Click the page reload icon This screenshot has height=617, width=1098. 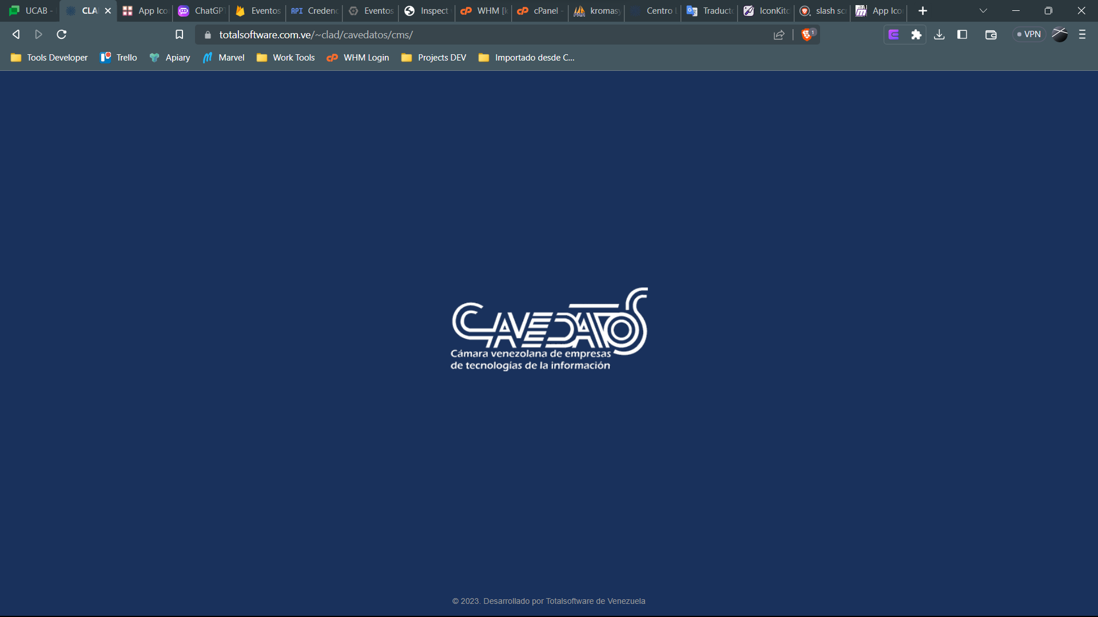(x=62, y=35)
